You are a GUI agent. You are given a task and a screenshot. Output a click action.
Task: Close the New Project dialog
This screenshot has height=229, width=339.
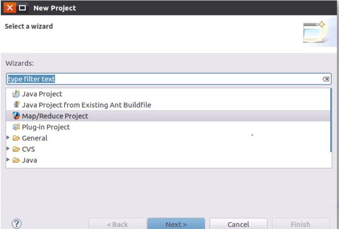coord(10,8)
